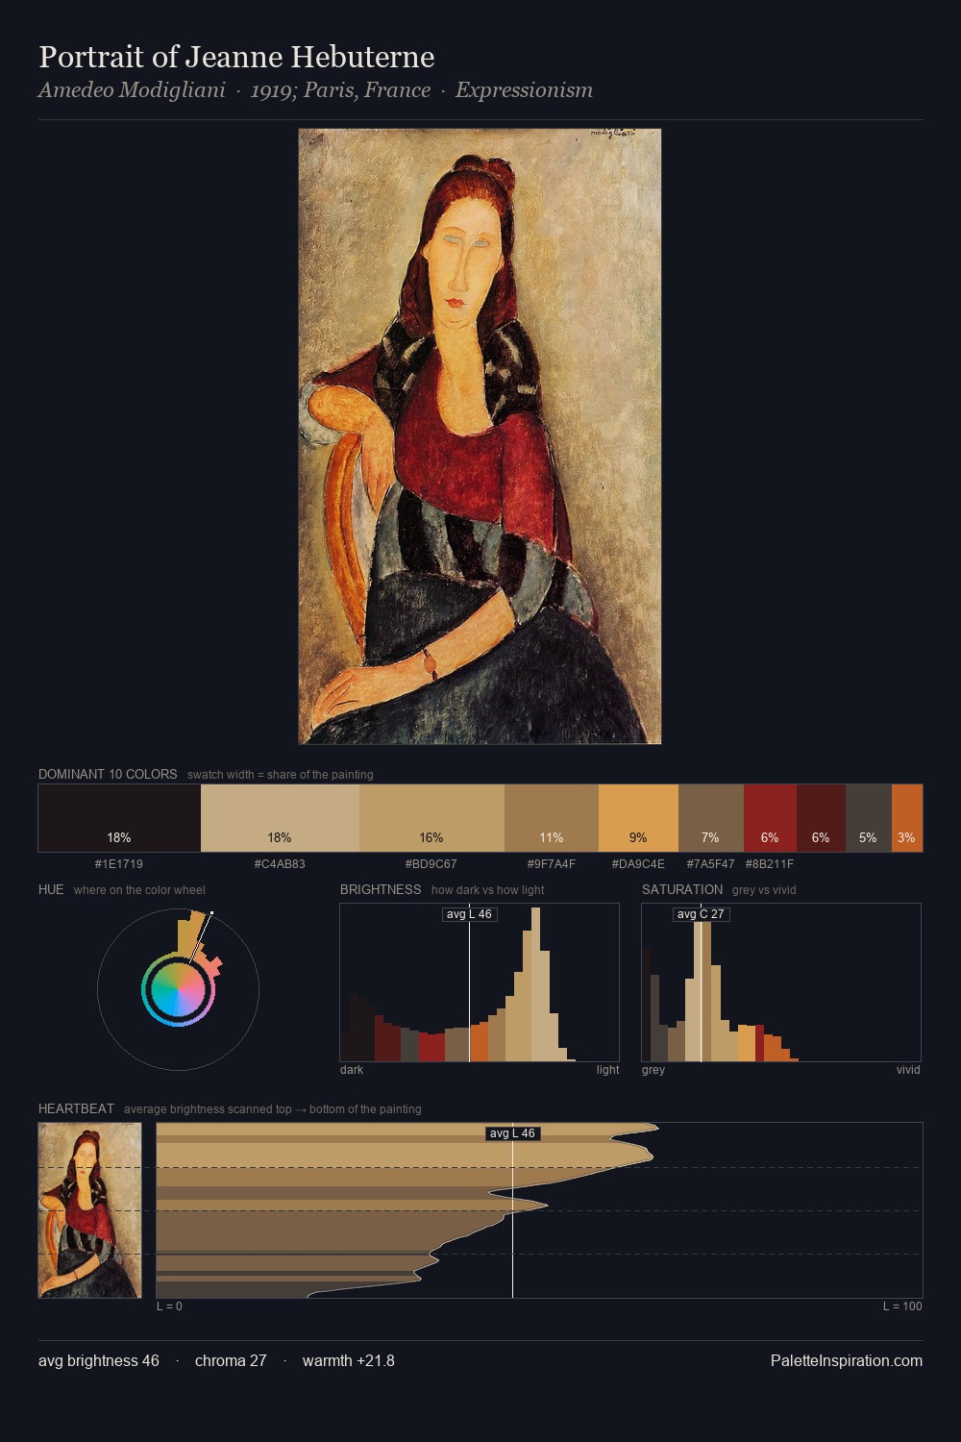Select the artist name Amedeo Modigliani
The width and height of the screenshot is (961, 1442).
132,90
